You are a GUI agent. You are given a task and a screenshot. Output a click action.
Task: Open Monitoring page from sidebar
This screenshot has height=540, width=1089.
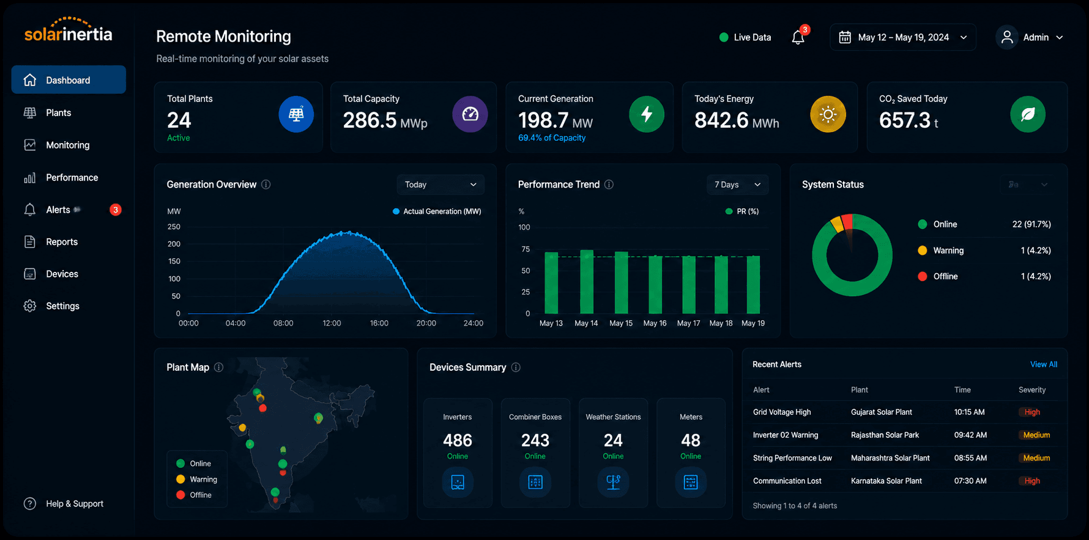69,145
